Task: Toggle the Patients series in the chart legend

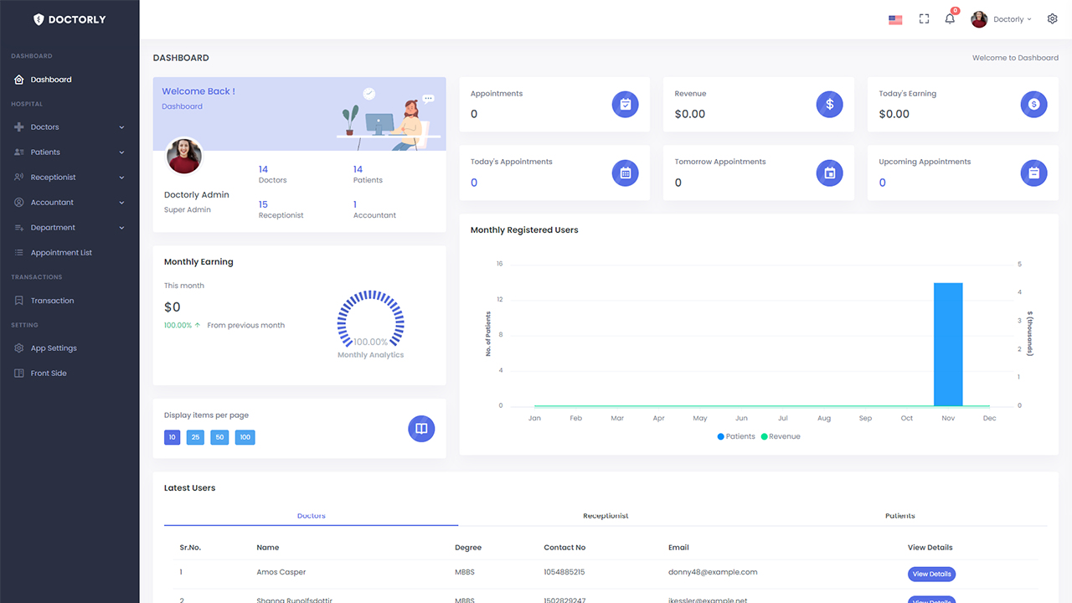Action: pos(735,435)
